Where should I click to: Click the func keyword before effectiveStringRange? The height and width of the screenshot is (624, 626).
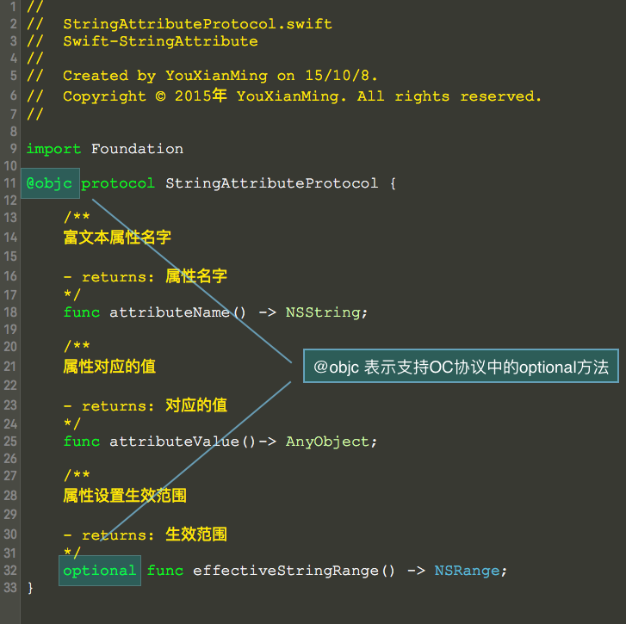coord(165,571)
